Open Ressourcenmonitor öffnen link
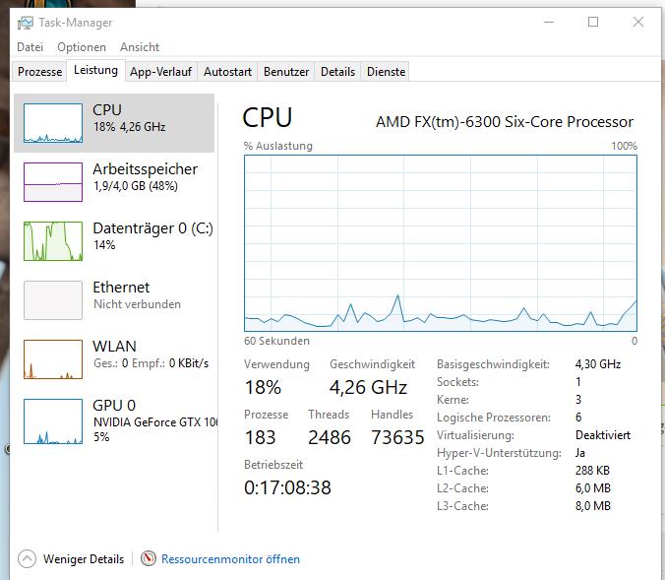The width and height of the screenshot is (665, 580). pos(230,559)
